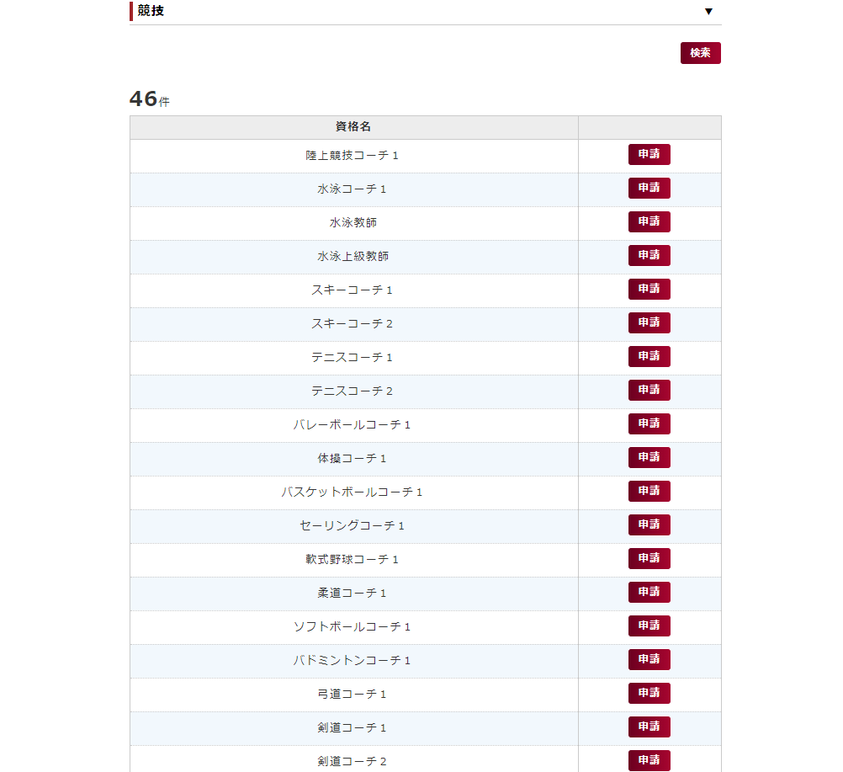Apply for テニスコーチ2
The width and height of the screenshot is (843, 772).
pos(649,391)
